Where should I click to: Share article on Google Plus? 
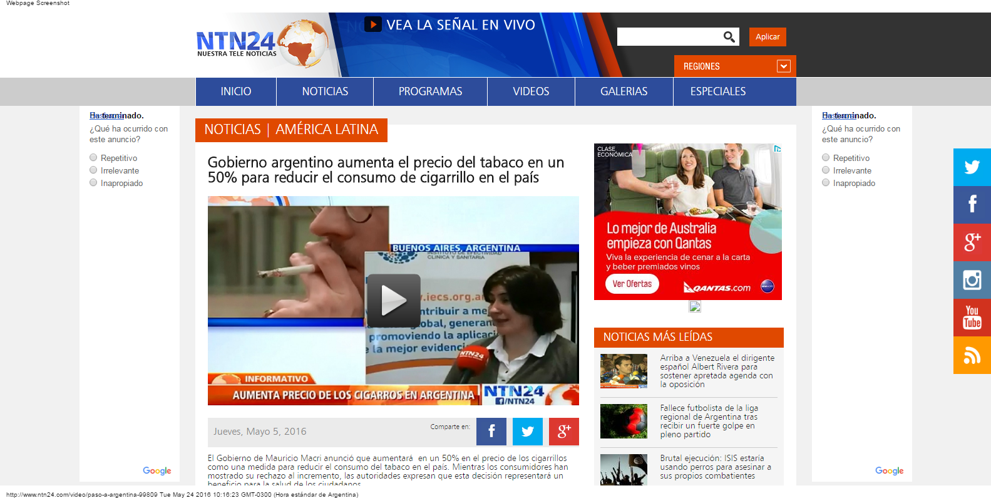(564, 432)
